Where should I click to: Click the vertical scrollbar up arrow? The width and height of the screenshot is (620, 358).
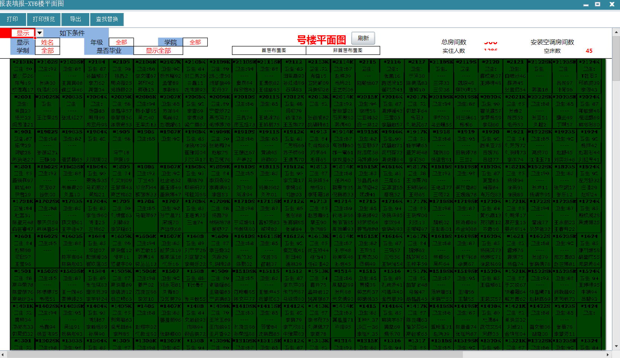616,32
